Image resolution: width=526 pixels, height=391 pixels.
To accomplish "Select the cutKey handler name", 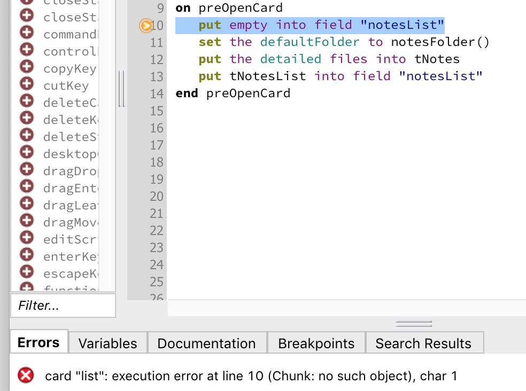I will pos(66,85).
